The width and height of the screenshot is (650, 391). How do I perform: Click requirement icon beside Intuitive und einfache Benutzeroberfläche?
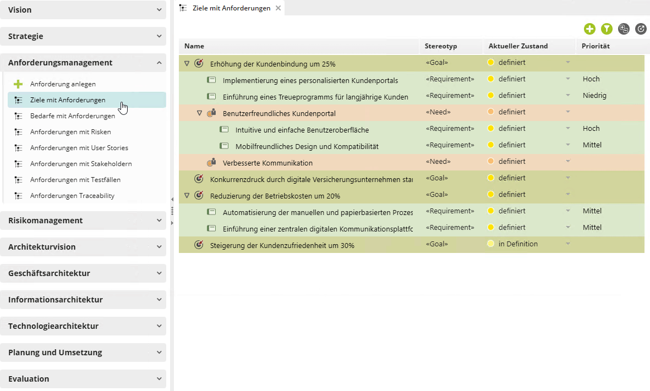click(224, 129)
